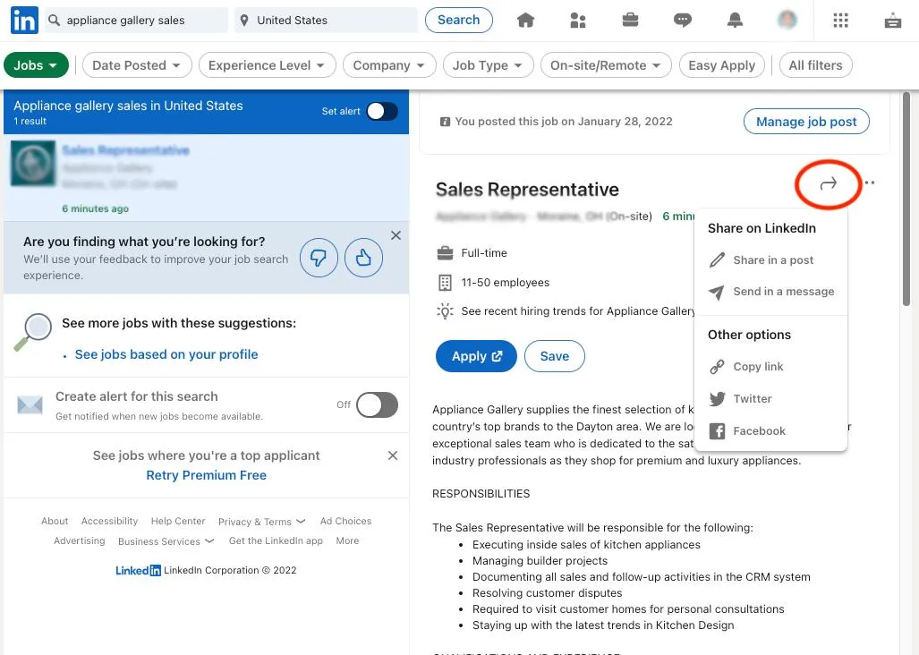The width and height of the screenshot is (919, 655).
Task: Click the job details scrollbar
Action: [x=906, y=198]
